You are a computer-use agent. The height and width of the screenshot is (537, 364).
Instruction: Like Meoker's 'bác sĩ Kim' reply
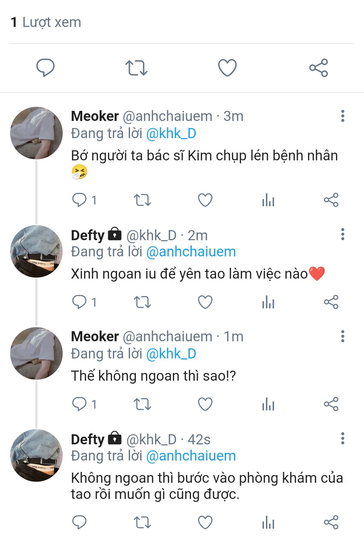(x=205, y=200)
